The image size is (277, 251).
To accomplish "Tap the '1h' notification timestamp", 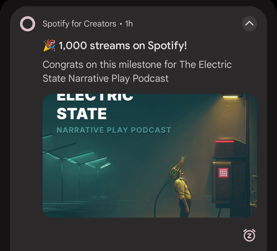I will coord(129,24).
